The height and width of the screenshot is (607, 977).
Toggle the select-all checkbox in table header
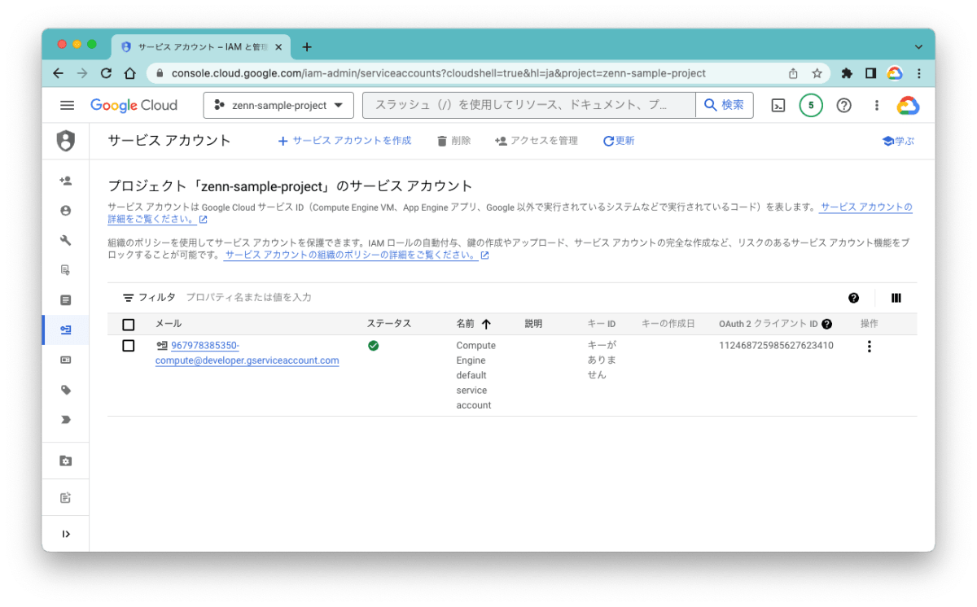(129, 325)
